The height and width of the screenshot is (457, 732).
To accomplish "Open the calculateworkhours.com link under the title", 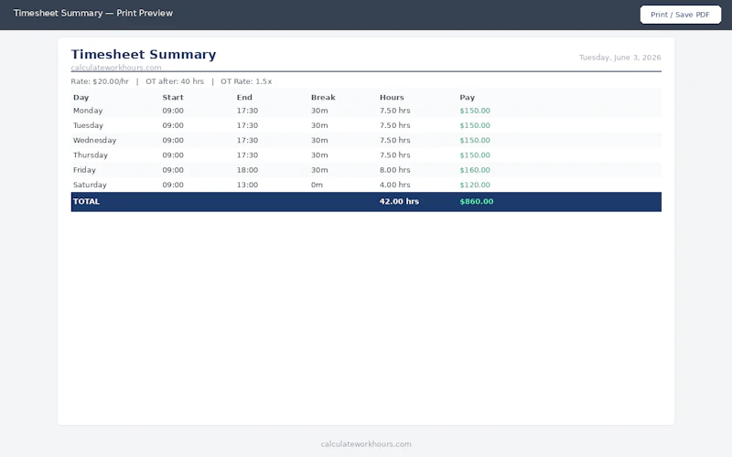I will click(116, 68).
